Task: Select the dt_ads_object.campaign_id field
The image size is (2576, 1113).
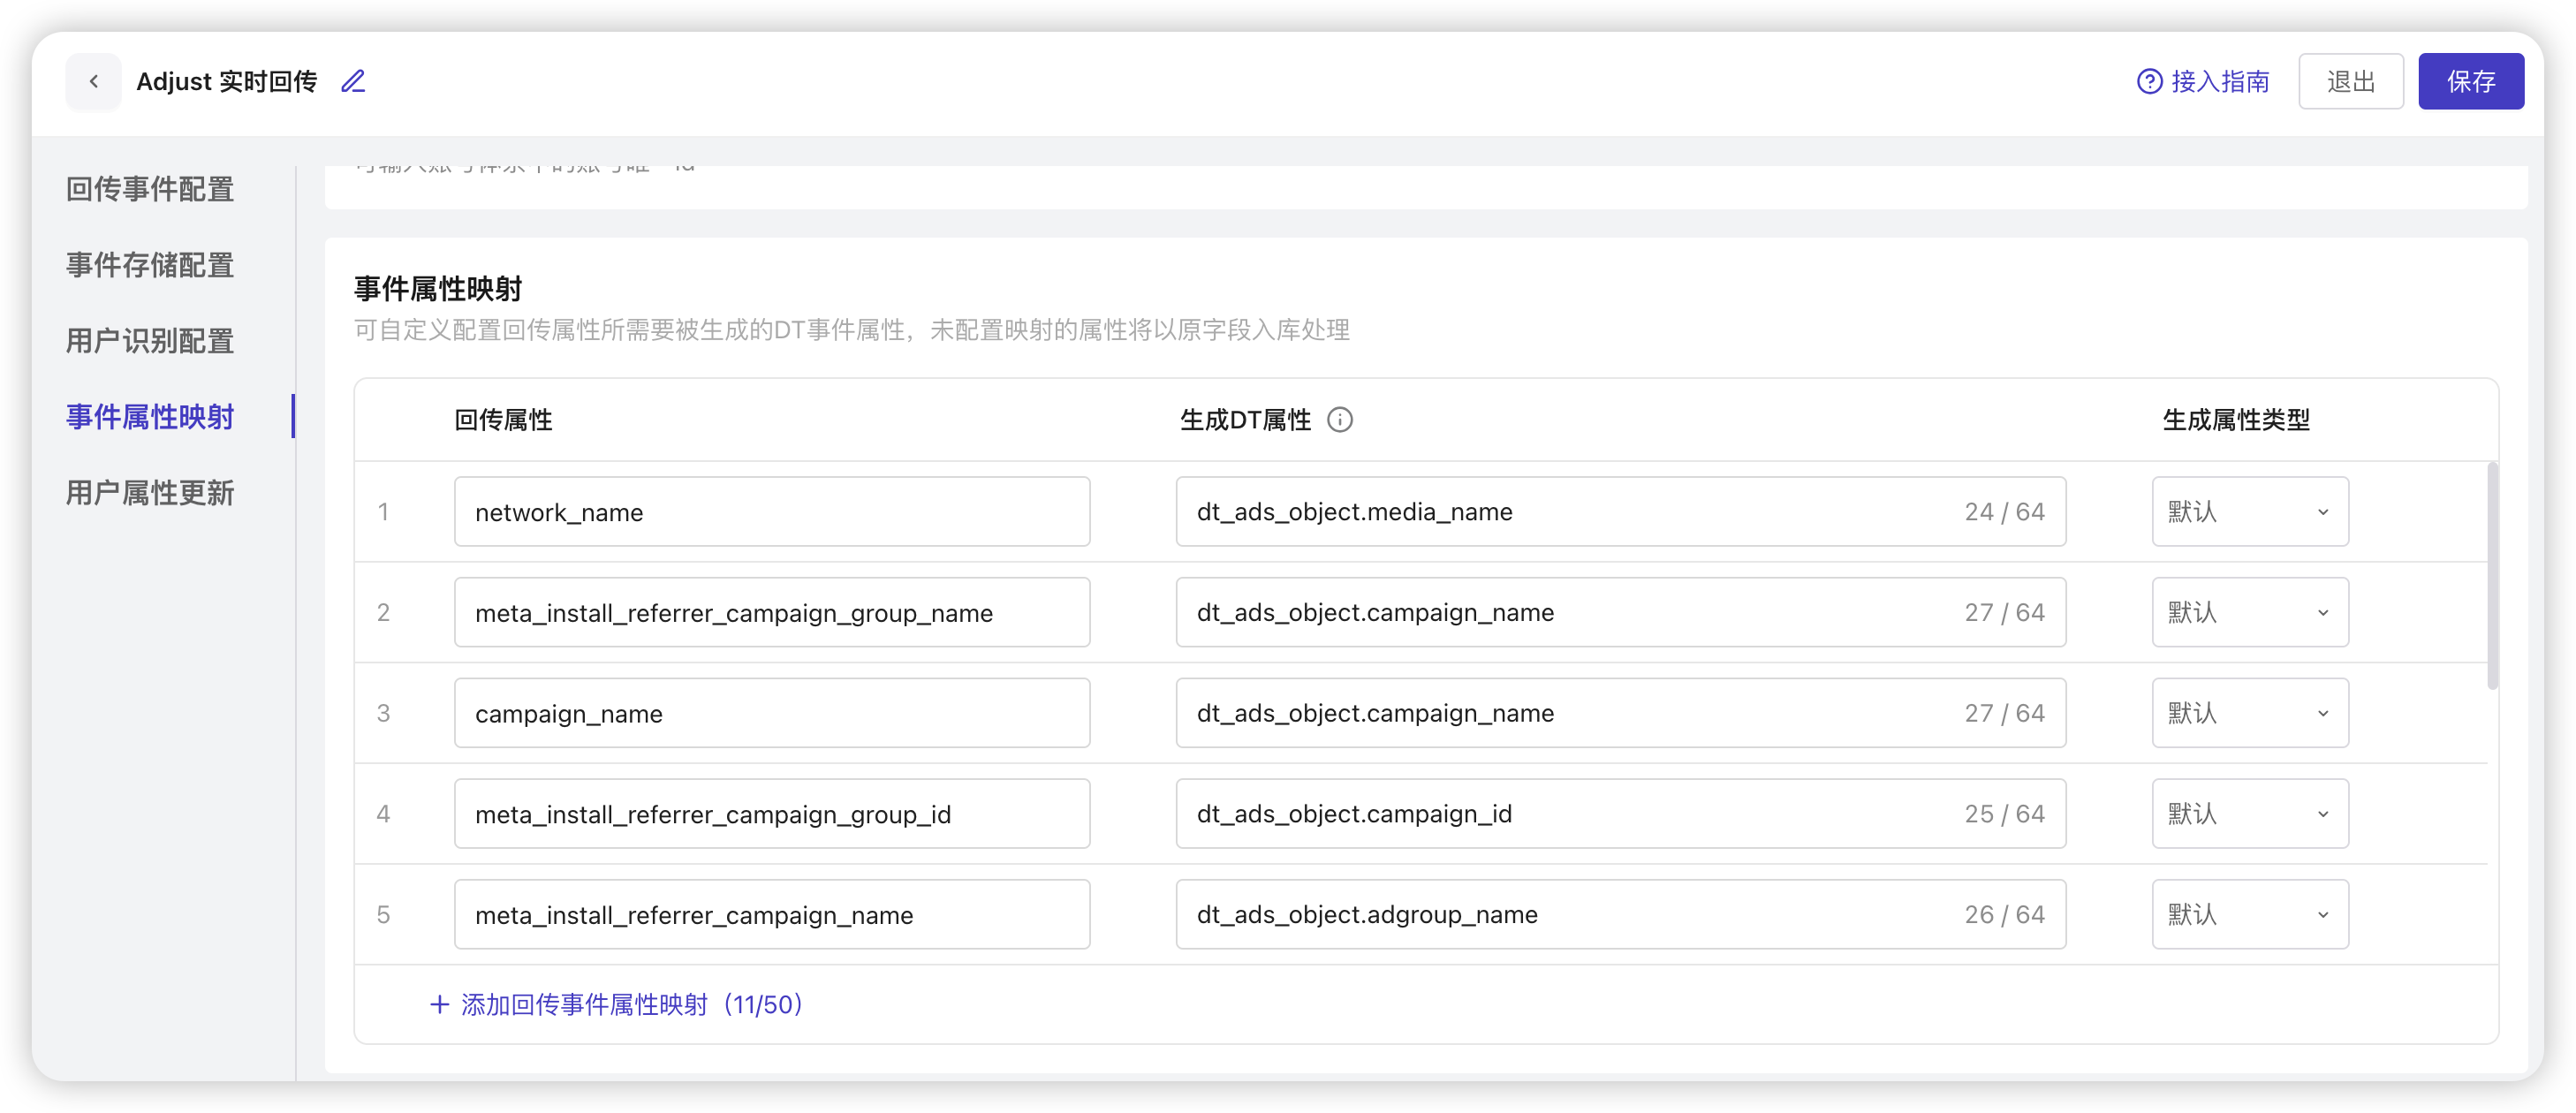Action: tap(1620, 813)
